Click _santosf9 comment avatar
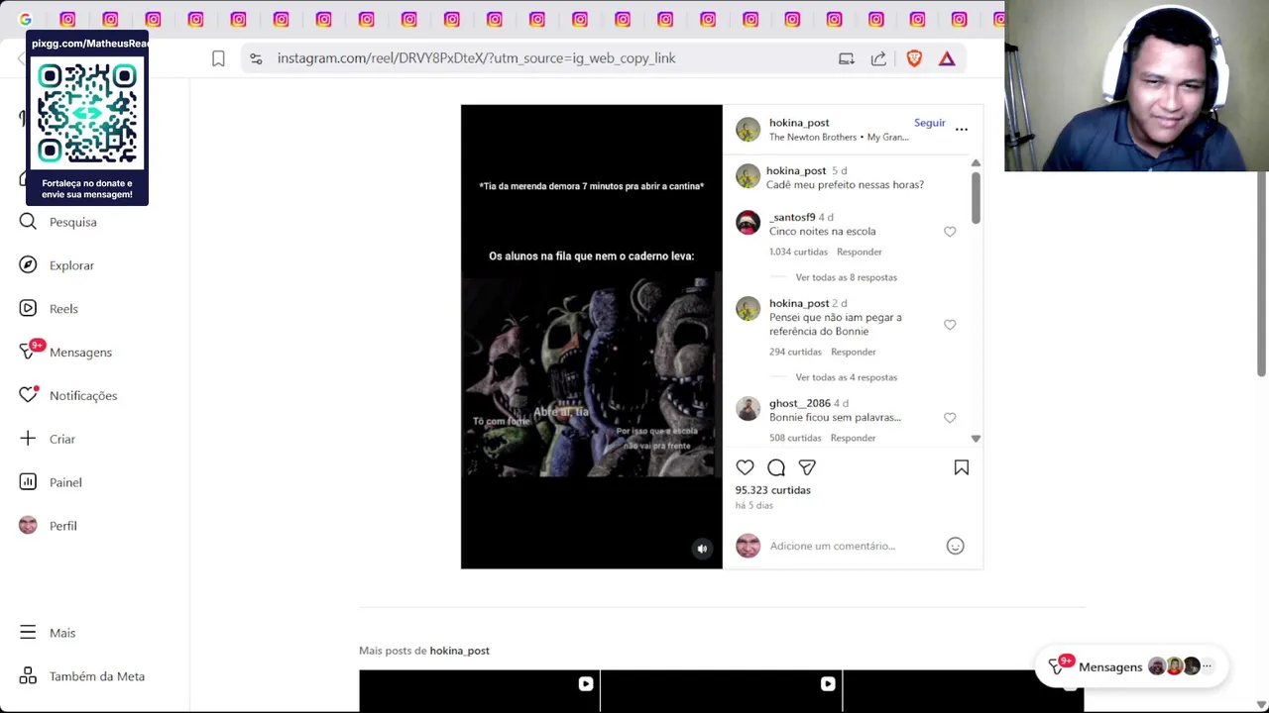Viewport: 1269px width, 713px height. click(748, 223)
